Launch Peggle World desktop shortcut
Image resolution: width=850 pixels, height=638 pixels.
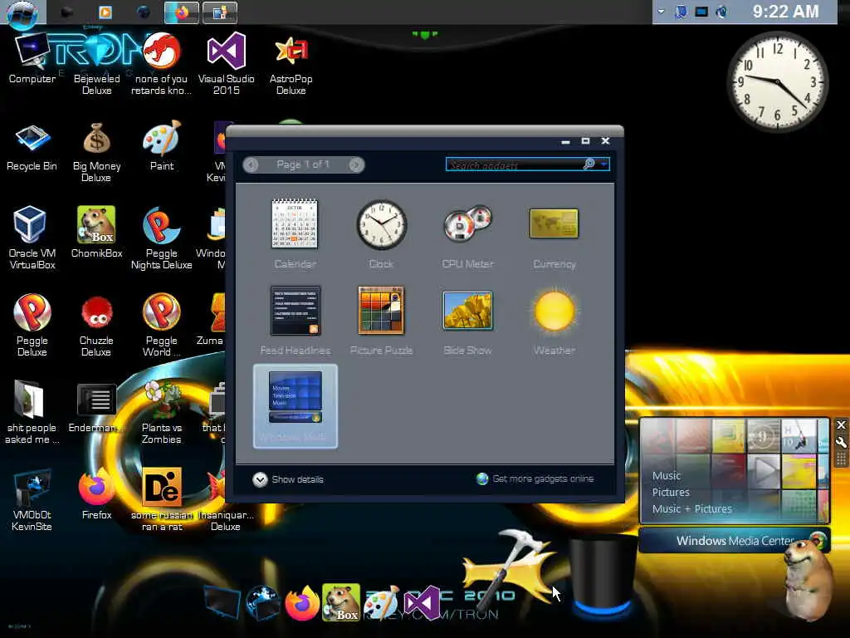pos(162,325)
